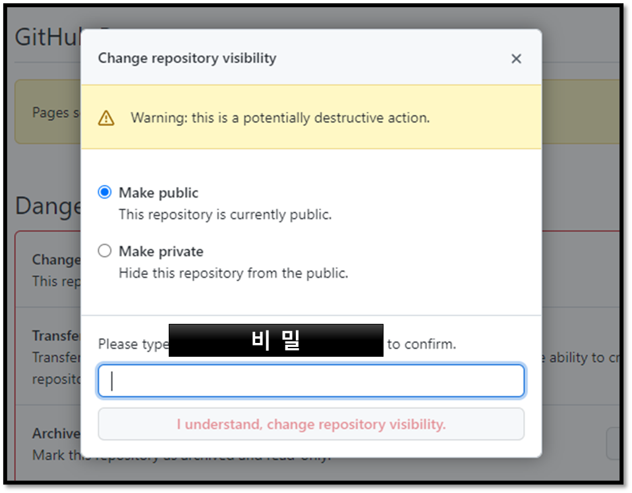Click the Make public label text

[158, 193]
